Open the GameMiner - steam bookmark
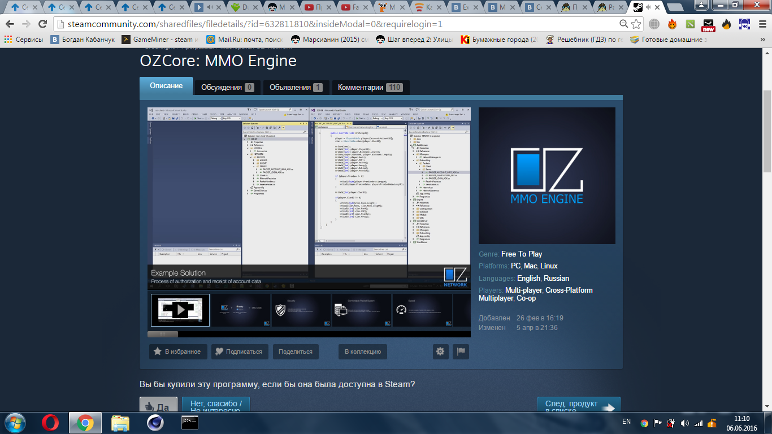The height and width of the screenshot is (434, 772). [161, 40]
